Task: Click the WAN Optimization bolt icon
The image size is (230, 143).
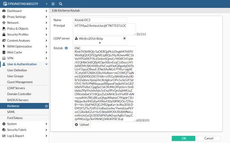Action: 4,46
